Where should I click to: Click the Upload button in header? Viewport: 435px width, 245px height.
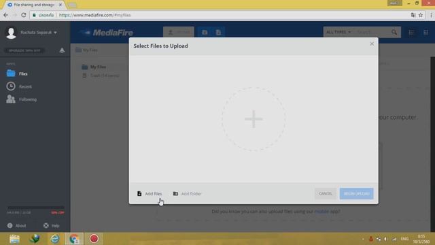tap(179, 32)
